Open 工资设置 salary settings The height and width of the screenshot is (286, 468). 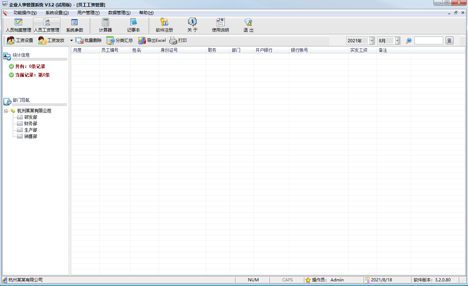click(20, 40)
